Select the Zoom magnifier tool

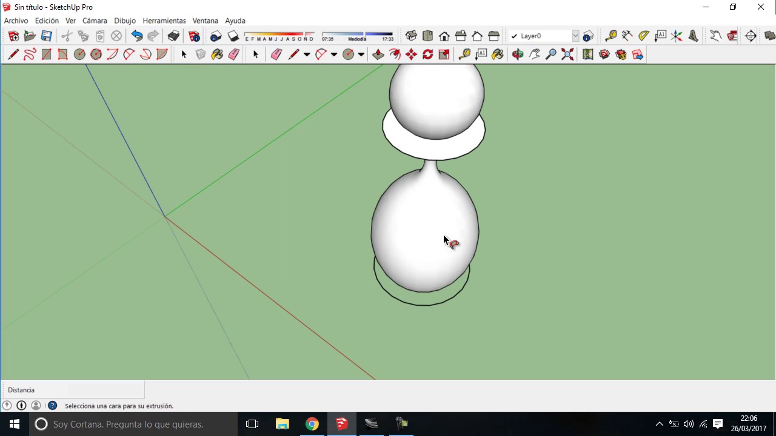550,54
